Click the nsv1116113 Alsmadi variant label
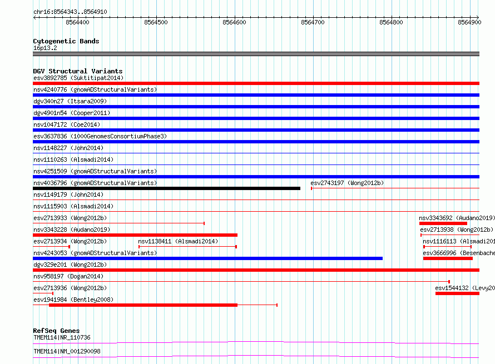 point(459,241)
